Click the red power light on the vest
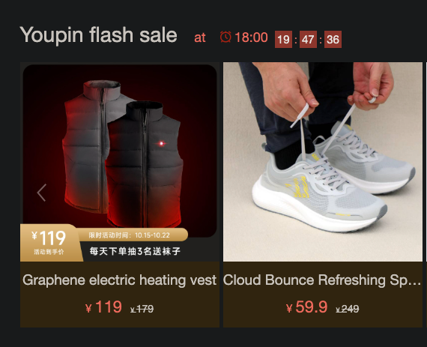This screenshot has width=427, height=347. [x=162, y=143]
